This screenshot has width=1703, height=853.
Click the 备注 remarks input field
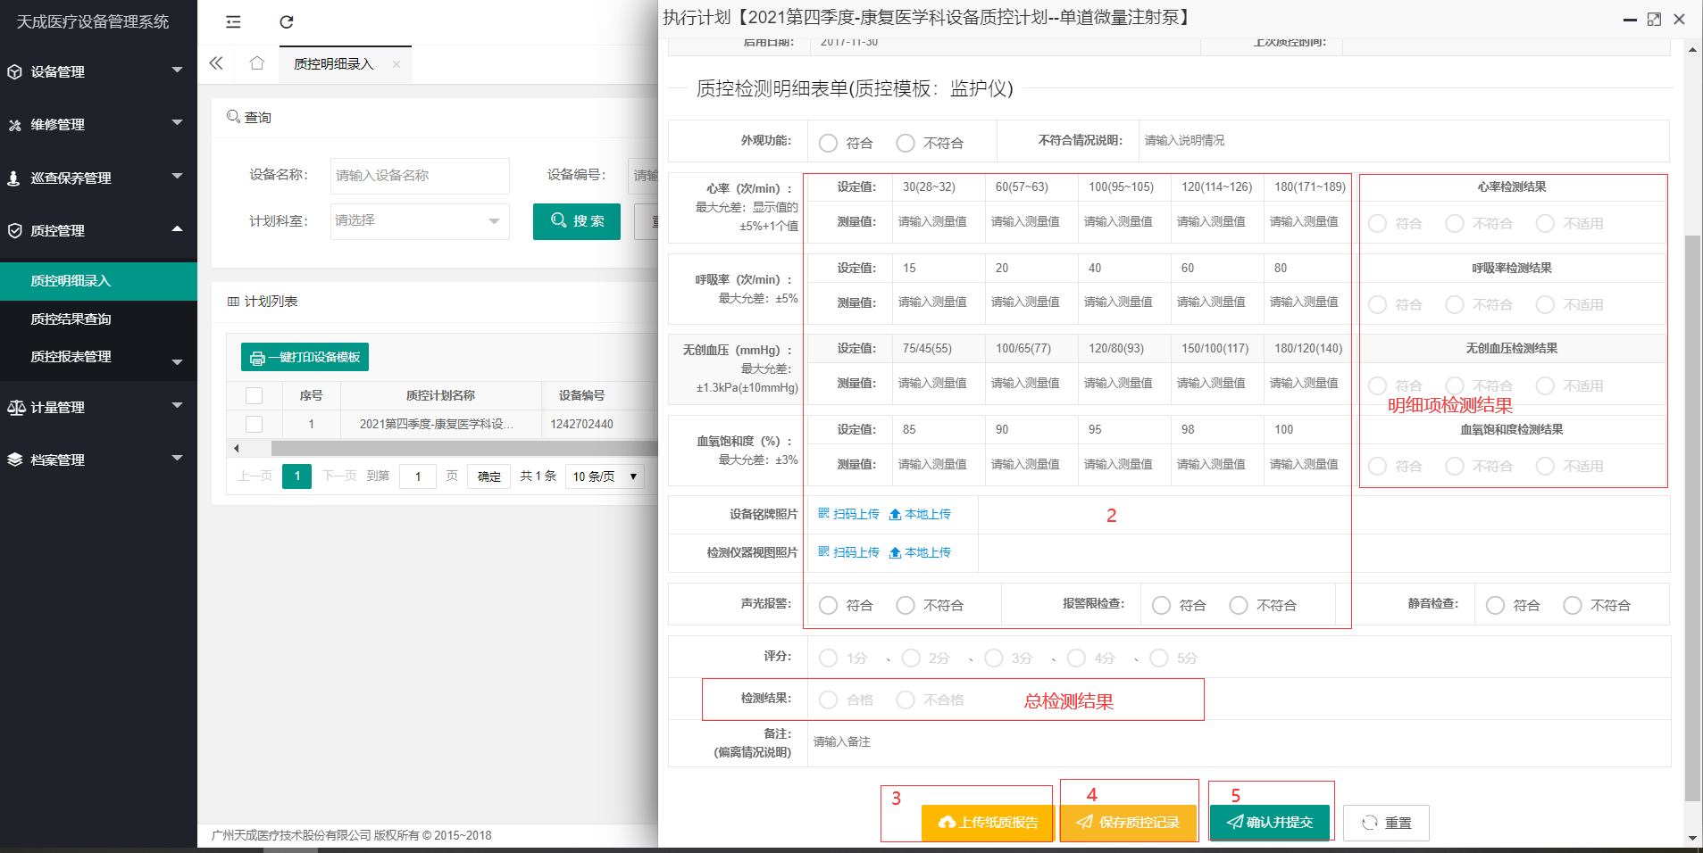point(1239,742)
